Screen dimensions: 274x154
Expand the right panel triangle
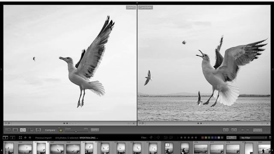point(273,69)
